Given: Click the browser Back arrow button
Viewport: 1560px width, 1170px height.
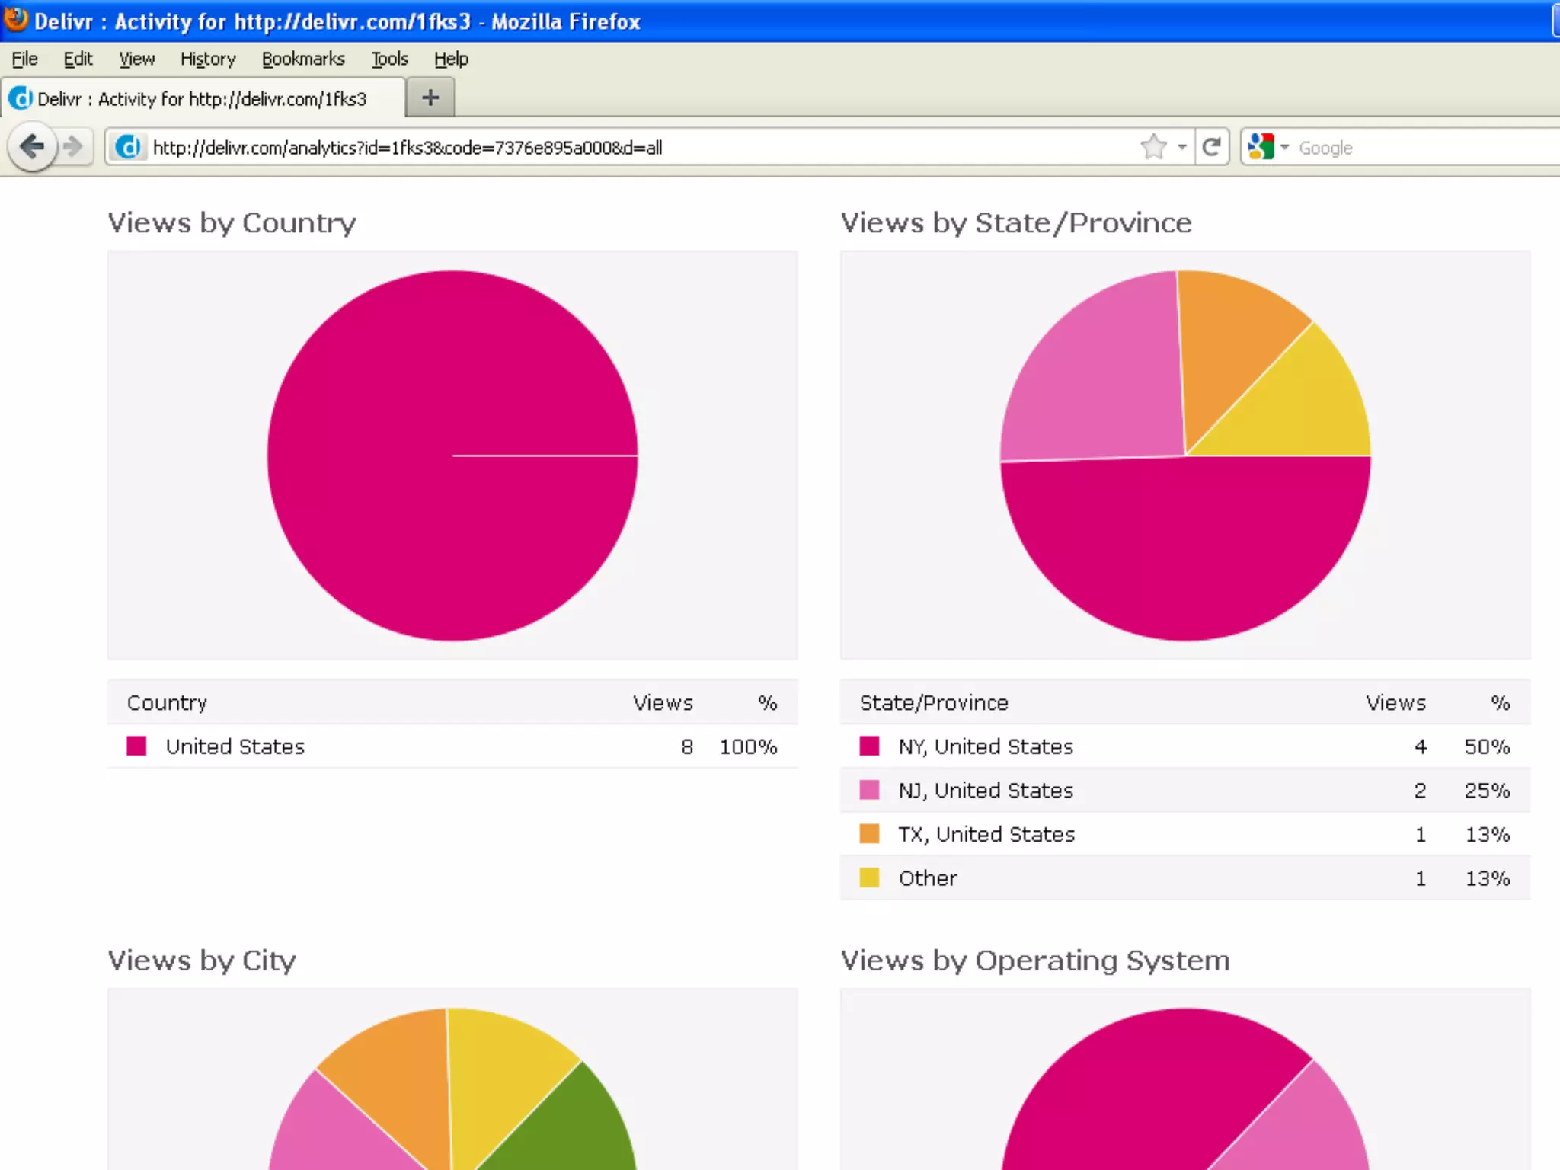Looking at the screenshot, I should pos(32,146).
